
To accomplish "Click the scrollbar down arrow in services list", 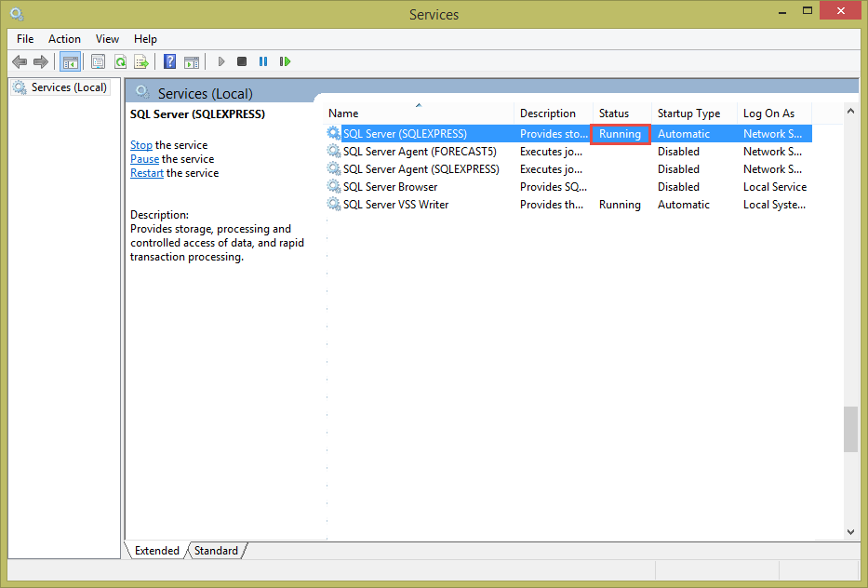I will (851, 532).
